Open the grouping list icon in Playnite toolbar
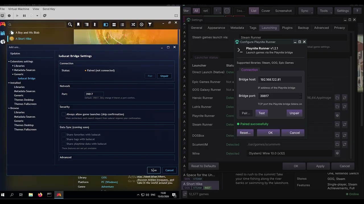 87,25
